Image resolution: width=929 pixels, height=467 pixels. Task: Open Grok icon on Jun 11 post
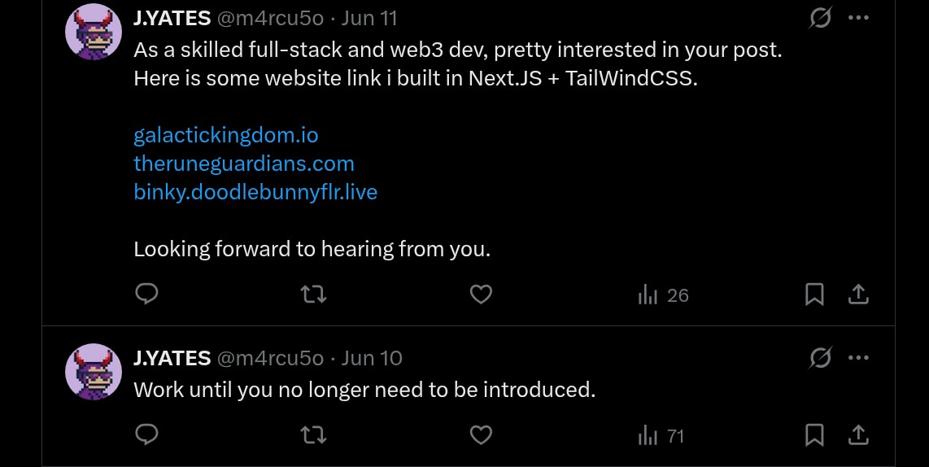coord(821,17)
